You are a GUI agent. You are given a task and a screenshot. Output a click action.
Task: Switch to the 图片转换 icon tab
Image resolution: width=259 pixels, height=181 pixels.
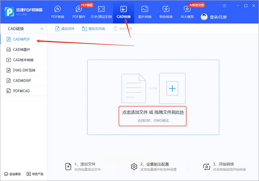pos(145,9)
